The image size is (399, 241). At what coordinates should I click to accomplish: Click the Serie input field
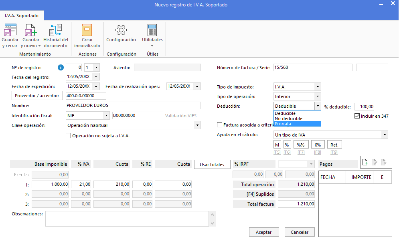pyautogui.click(x=372, y=68)
